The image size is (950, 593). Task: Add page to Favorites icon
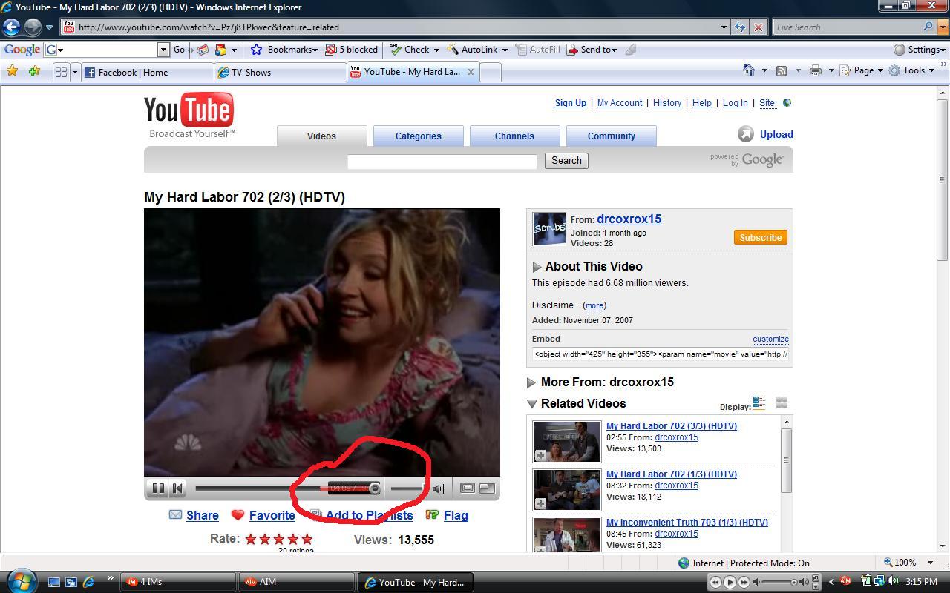[34, 71]
